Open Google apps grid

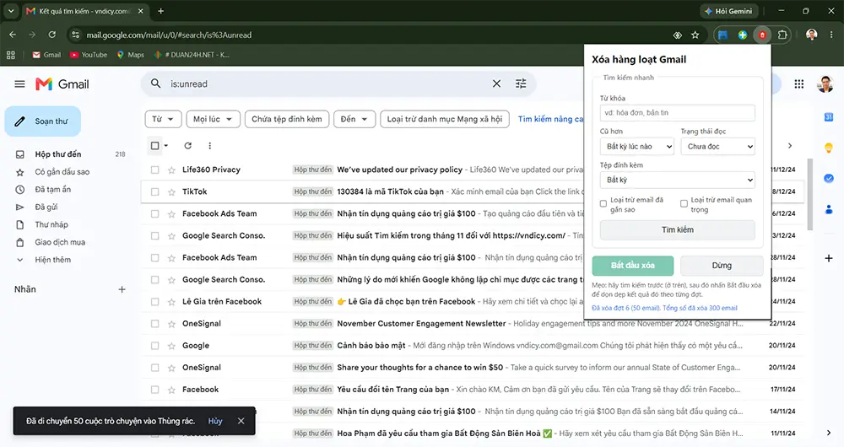pyautogui.click(x=798, y=83)
